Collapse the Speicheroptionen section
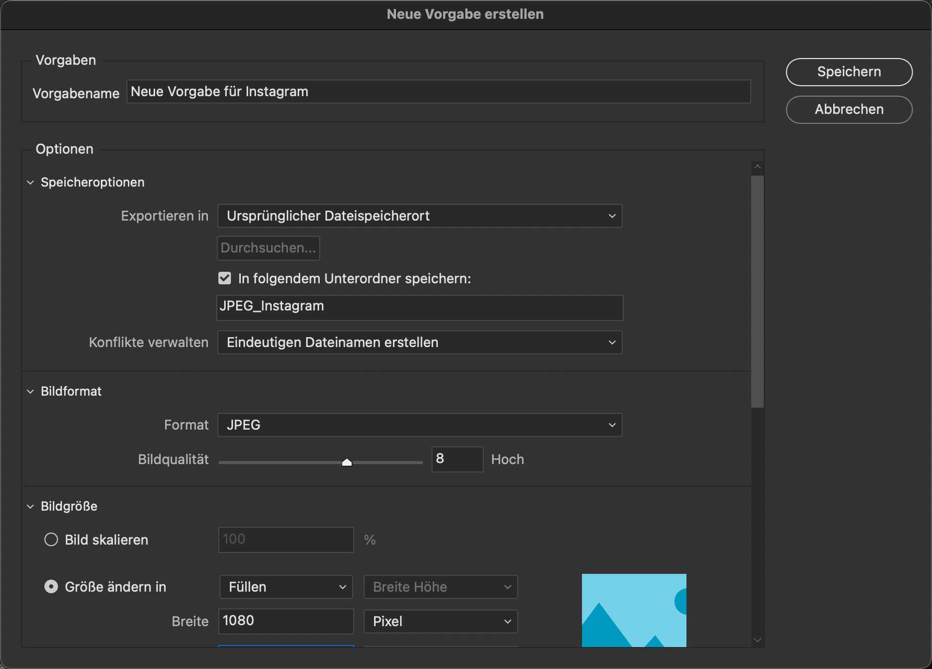This screenshot has width=932, height=669. point(30,182)
